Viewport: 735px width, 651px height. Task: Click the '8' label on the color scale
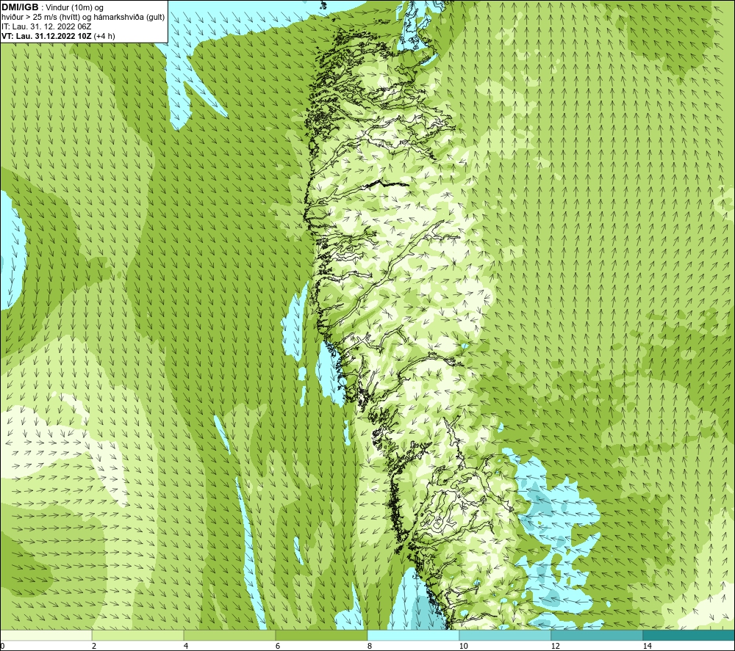point(370,646)
